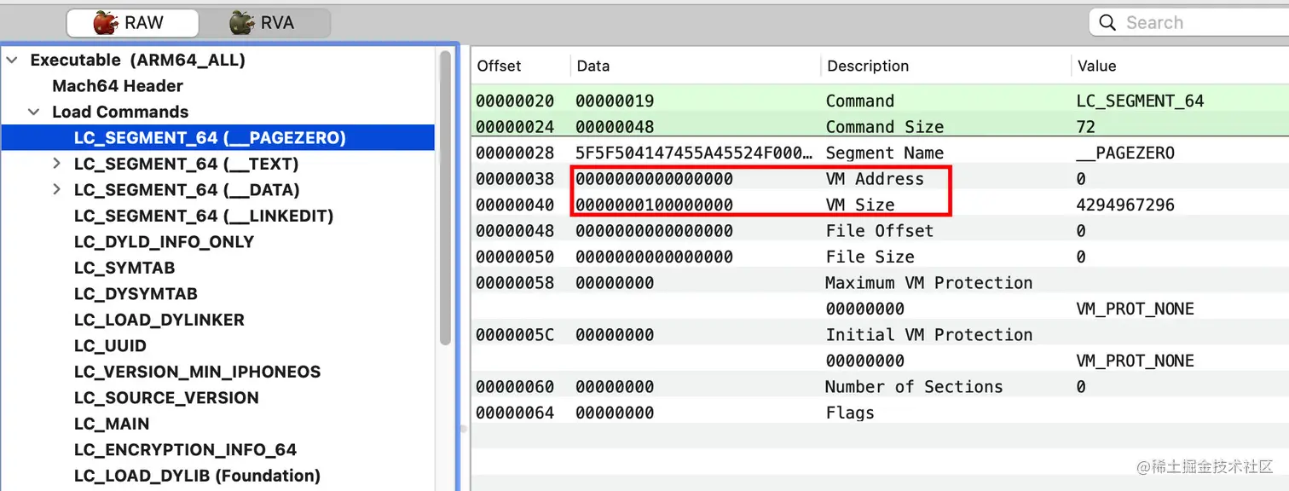Click the Value column header
Image resolution: width=1289 pixels, height=491 pixels.
(x=1097, y=66)
